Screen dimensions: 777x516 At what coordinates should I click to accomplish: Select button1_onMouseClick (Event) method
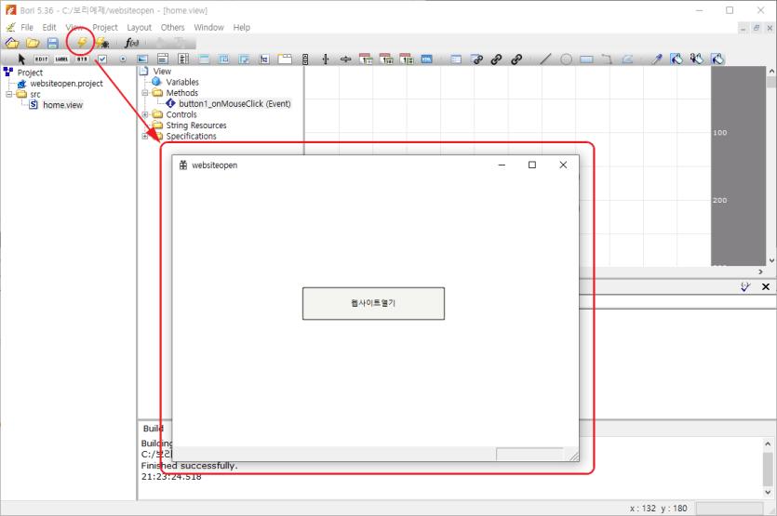coord(234,103)
